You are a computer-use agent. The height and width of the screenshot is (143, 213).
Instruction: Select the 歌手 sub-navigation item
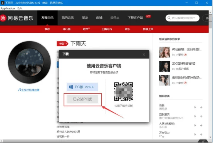tap(127, 29)
